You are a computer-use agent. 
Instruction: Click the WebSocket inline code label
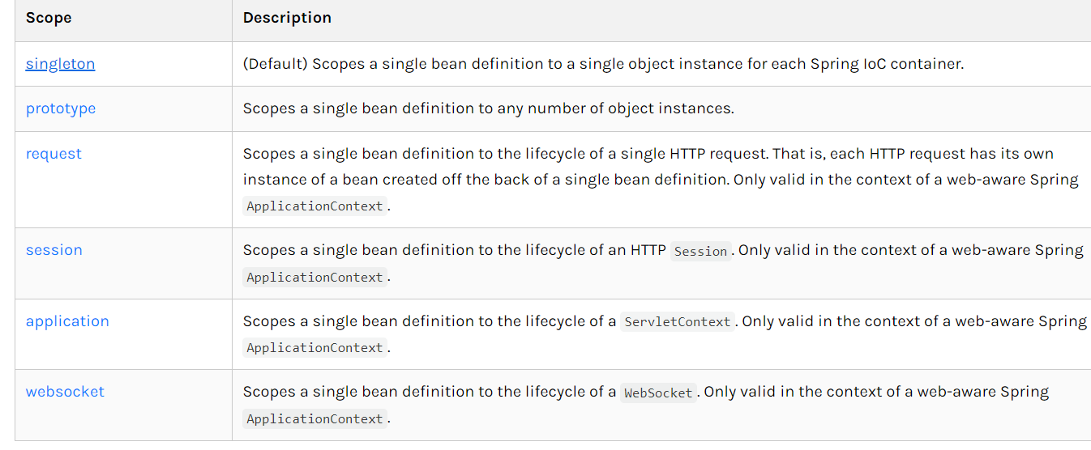point(657,393)
